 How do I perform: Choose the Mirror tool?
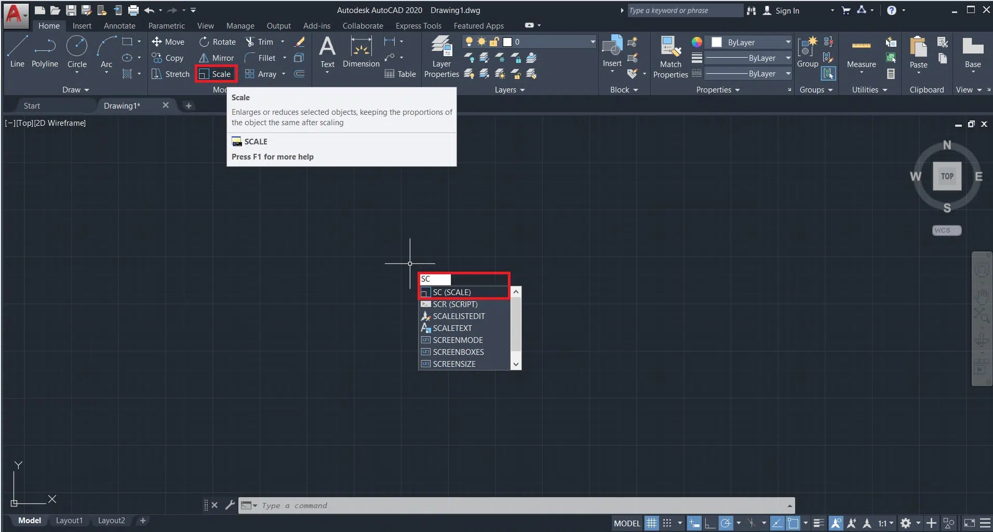tap(217, 58)
